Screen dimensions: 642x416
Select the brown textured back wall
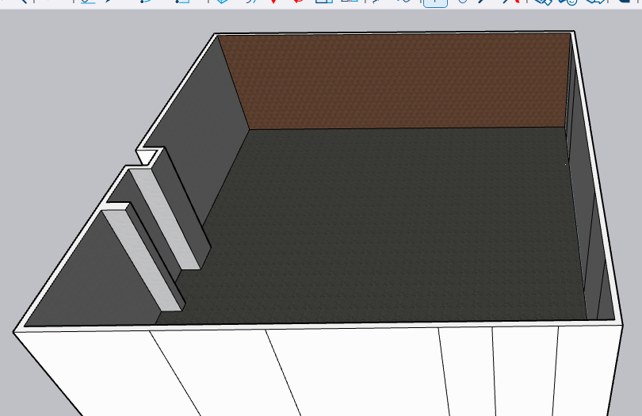(396, 79)
